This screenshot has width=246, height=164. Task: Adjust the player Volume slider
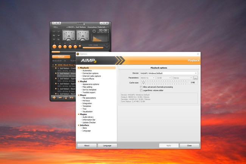(x=93, y=48)
